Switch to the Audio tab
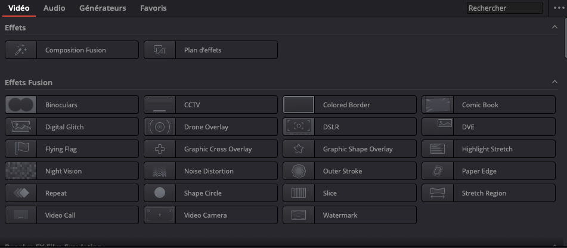The image size is (567, 248). [54, 8]
